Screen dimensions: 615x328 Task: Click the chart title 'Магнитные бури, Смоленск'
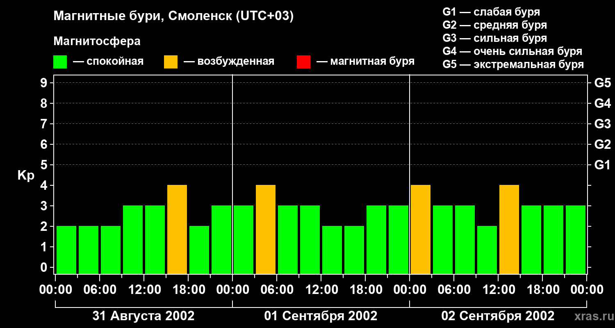[174, 16]
